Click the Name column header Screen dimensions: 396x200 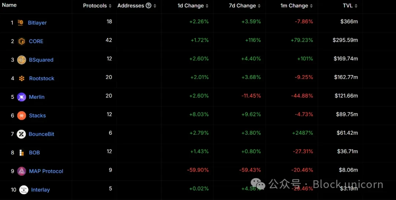9,5
